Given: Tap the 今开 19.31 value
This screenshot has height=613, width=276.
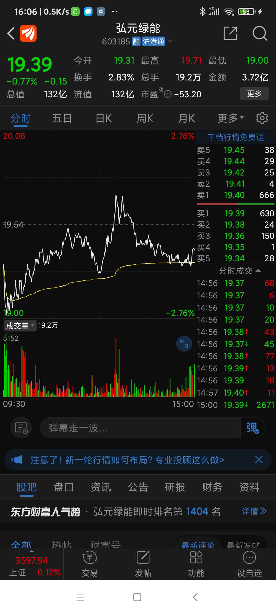Looking at the screenshot, I should pos(124,61).
